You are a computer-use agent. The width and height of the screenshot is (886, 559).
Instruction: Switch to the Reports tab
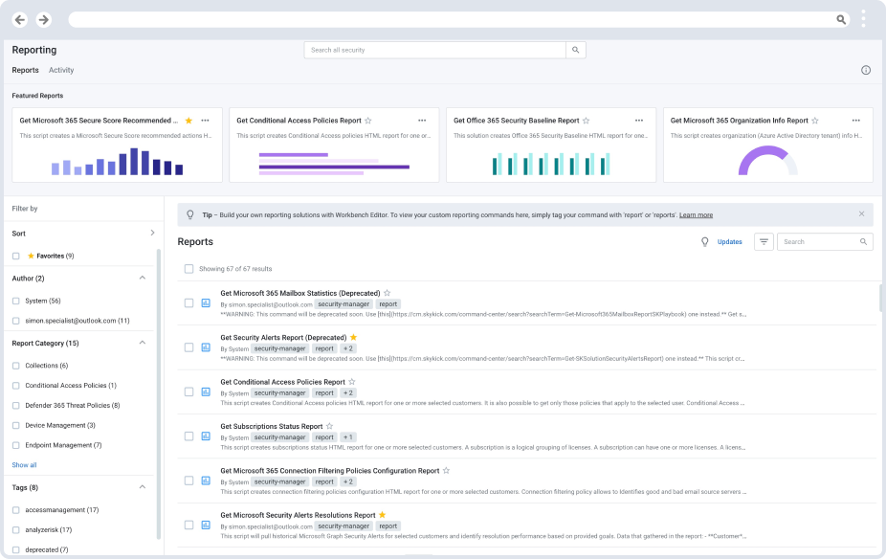click(x=26, y=70)
